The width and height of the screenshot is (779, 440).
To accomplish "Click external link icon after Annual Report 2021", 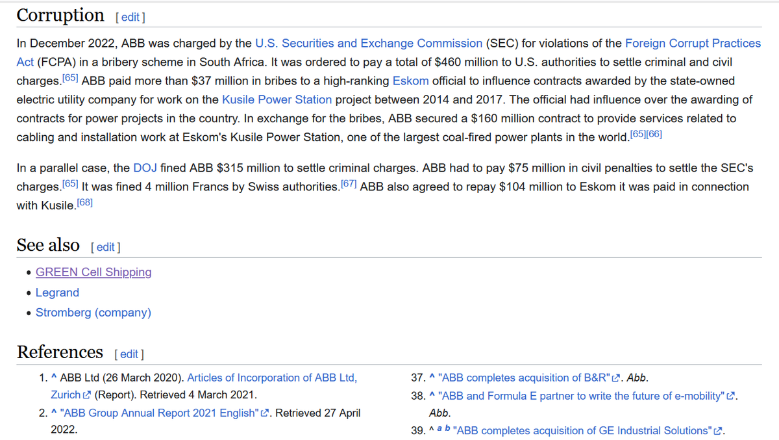I will [x=264, y=413].
